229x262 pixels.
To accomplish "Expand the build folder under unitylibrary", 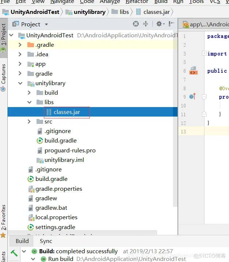I will click(29, 92).
